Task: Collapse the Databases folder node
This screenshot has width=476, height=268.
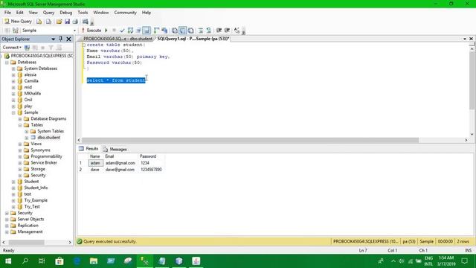Action: 7,63
